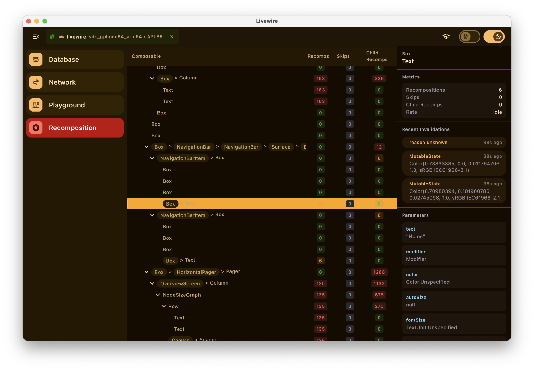Toggle the debug bug switch
Viewport: 534px width, 371px height.
[x=470, y=37]
